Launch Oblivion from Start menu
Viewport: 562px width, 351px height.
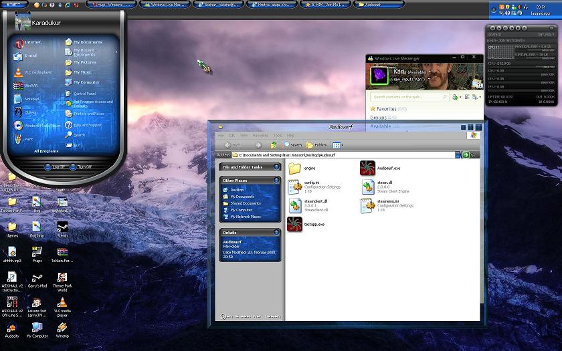pyautogui.click(x=26, y=112)
